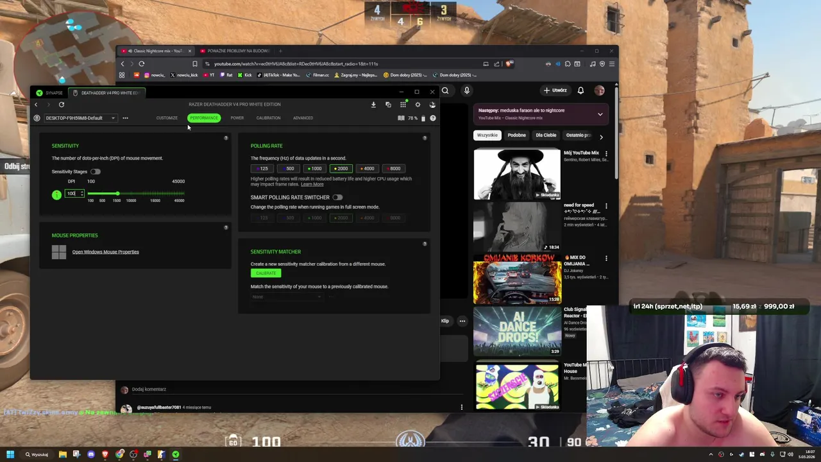Viewport: 821px width, 462px height.
Task: Open the Synapse multi-window copy icon
Action: (x=388, y=105)
